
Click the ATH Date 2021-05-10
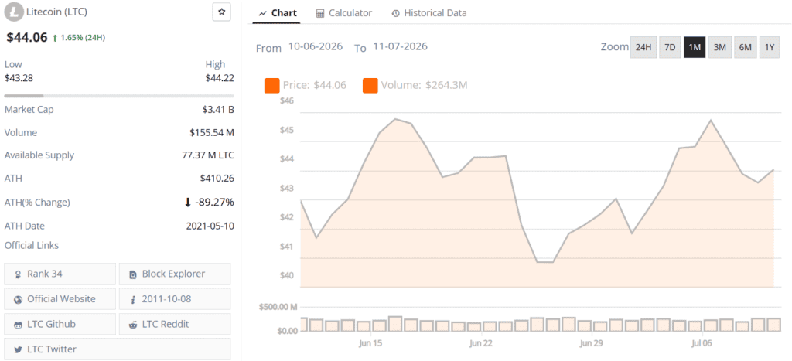click(x=210, y=226)
